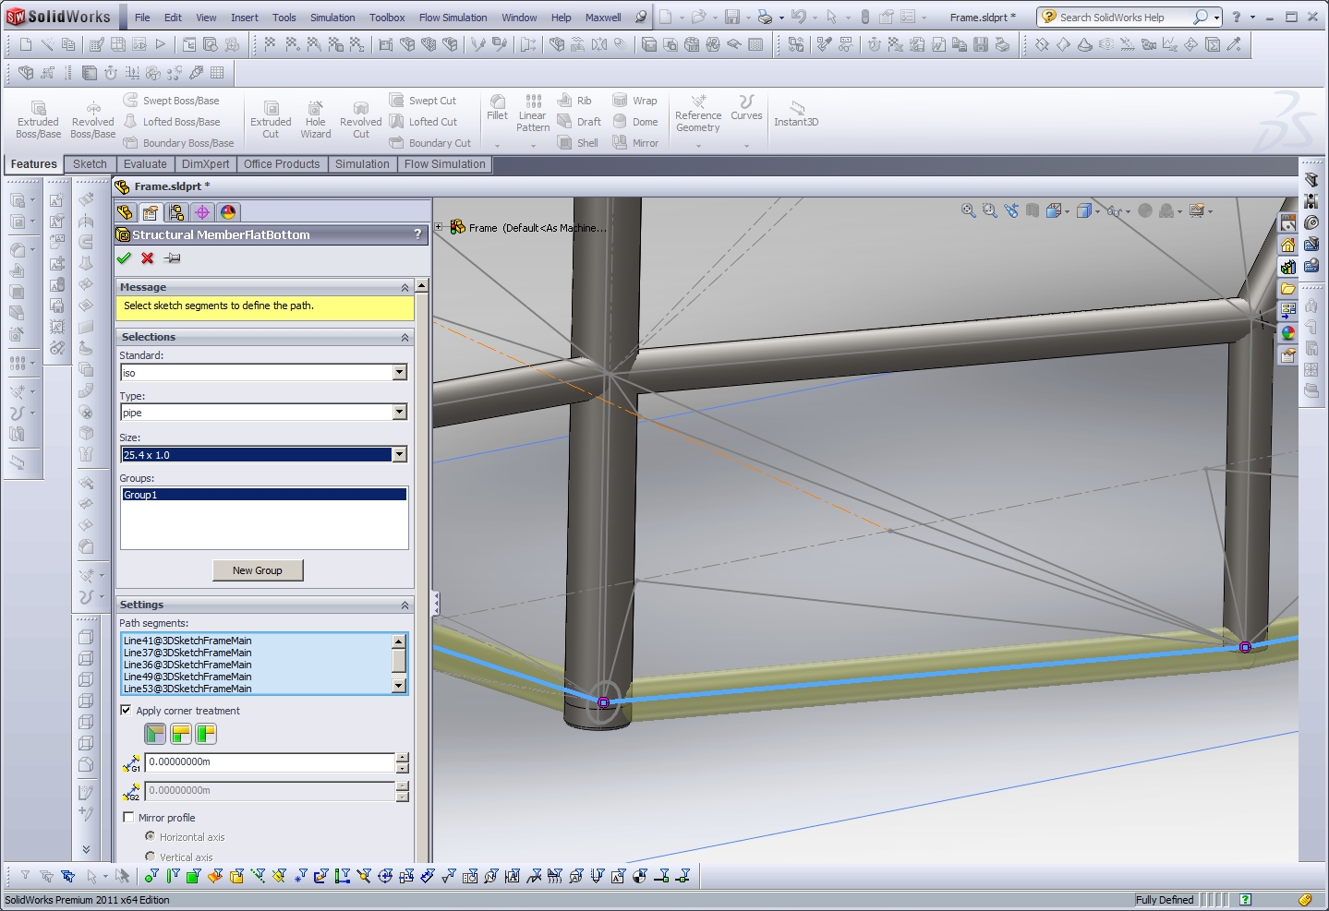This screenshot has width=1329, height=911.
Task: Cancel with the red X icon
Action: point(148,258)
